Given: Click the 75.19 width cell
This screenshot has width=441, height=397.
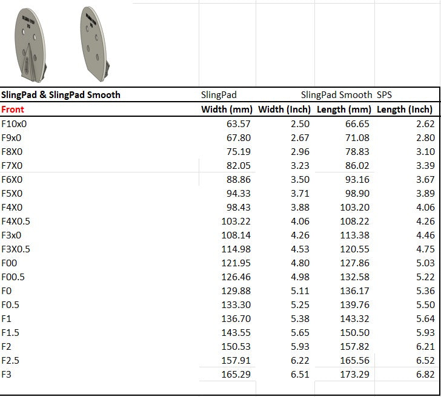Looking at the screenshot, I should (239, 152).
